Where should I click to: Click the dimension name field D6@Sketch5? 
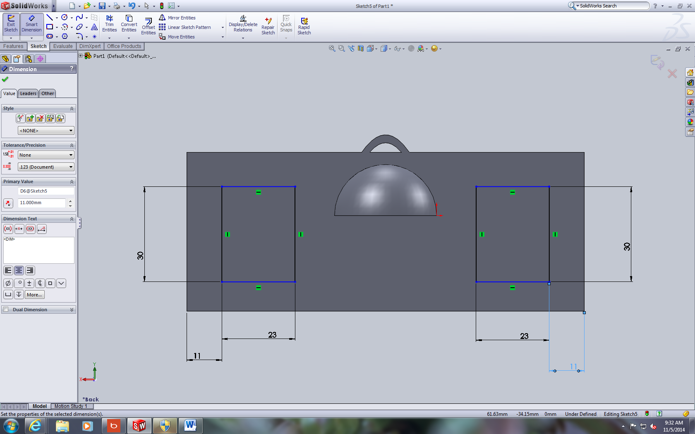pos(46,191)
